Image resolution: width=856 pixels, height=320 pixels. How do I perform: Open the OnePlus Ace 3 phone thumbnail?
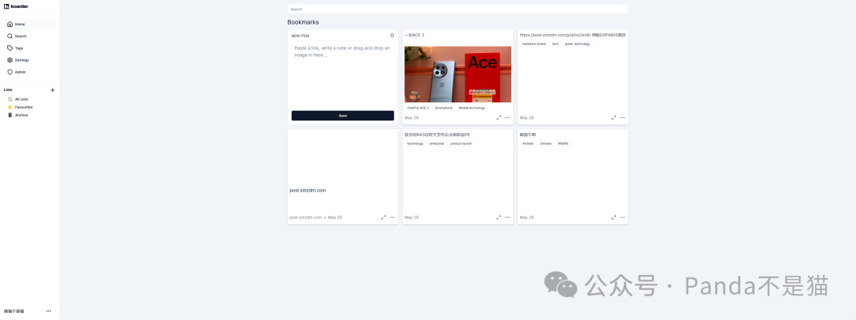[457, 74]
